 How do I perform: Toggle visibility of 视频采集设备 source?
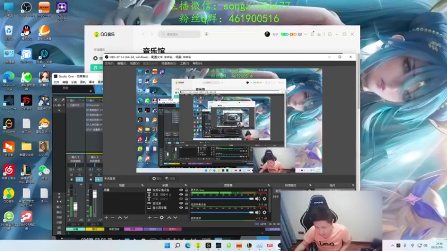[x=181, y=190]
